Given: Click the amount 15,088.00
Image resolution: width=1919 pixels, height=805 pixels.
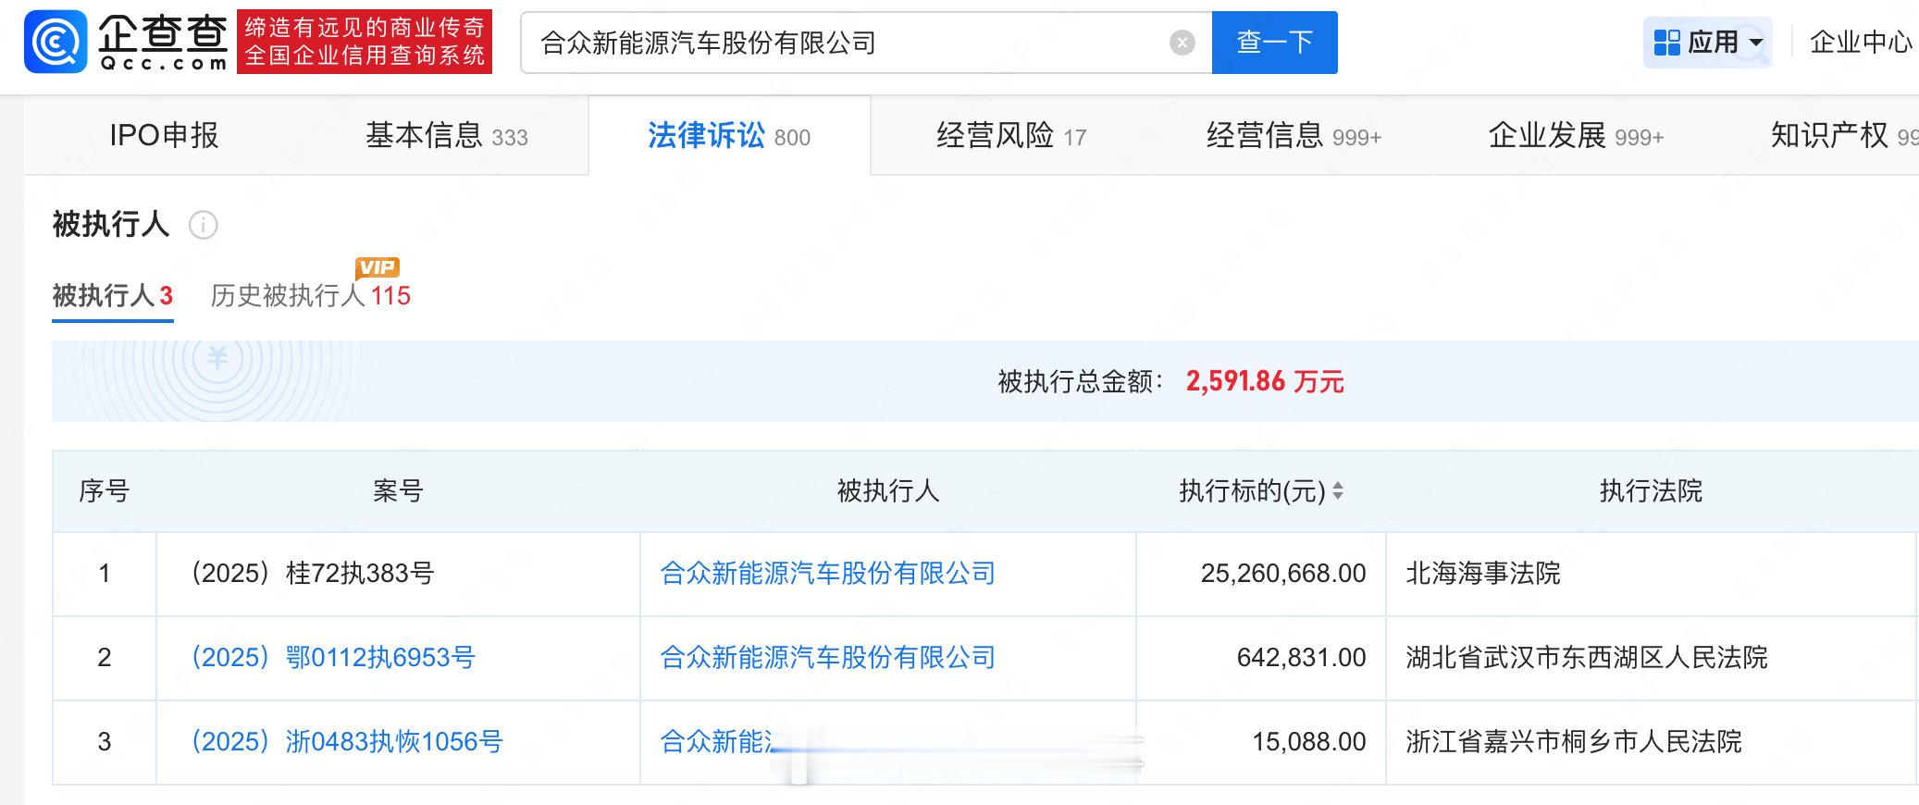Looking at the screenshot, I should click(x=1309, y=742).
